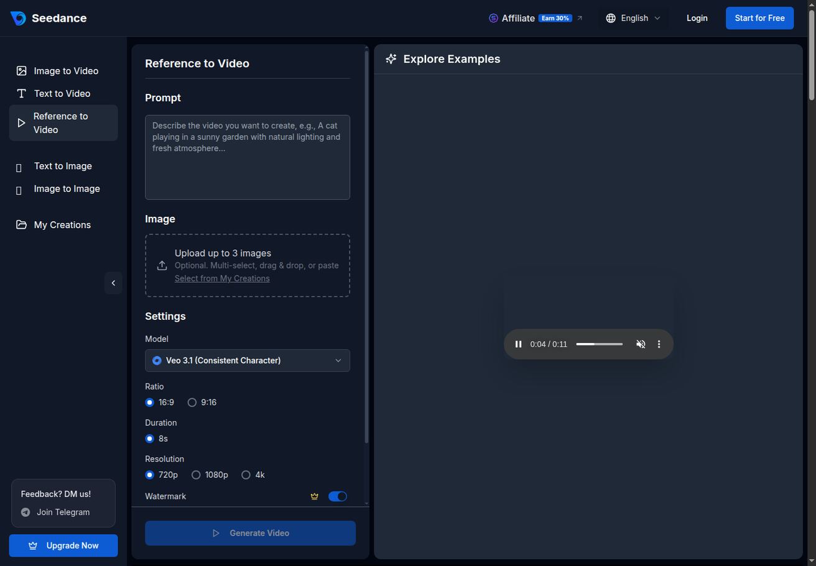
Task: Unmute the example video
Action: coord(641,344)
